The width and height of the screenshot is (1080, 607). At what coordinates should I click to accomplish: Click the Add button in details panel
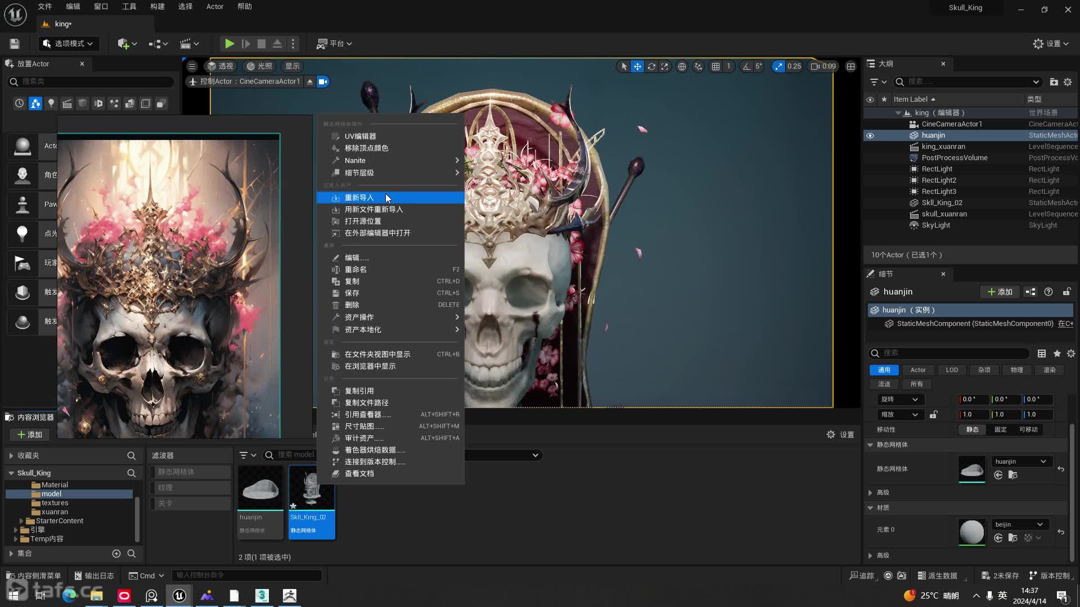pyautogui.click(x=1000, y=292)
